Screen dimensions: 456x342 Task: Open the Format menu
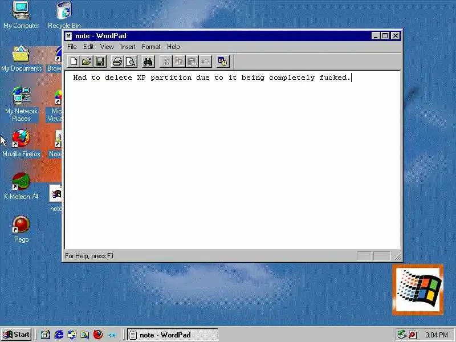point(151,47)
